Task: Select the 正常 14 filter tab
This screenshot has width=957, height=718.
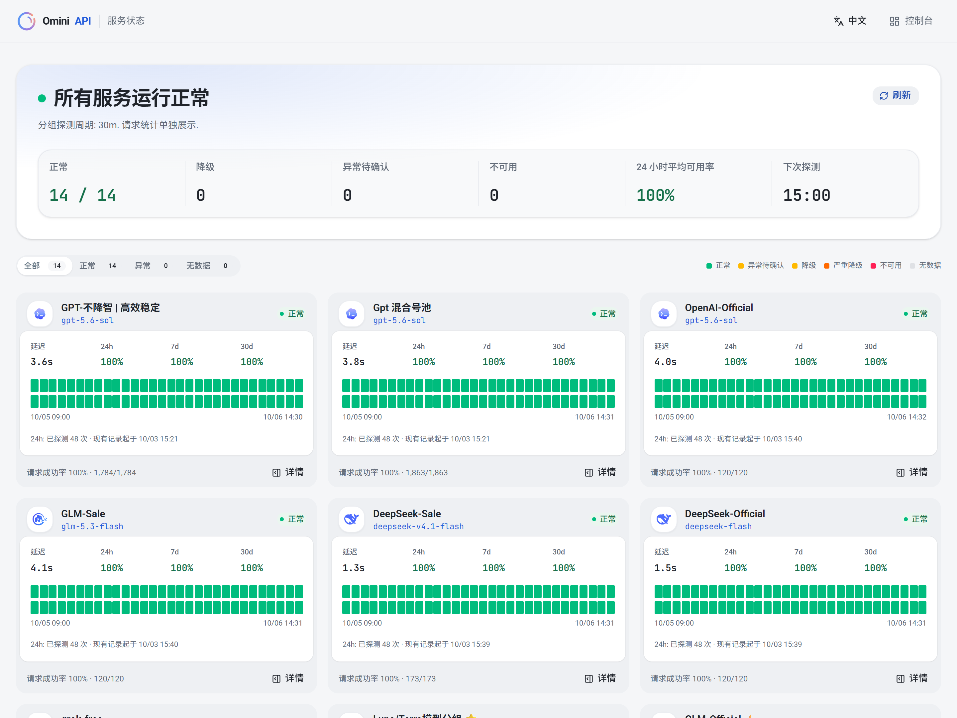Action: point(98,266)
